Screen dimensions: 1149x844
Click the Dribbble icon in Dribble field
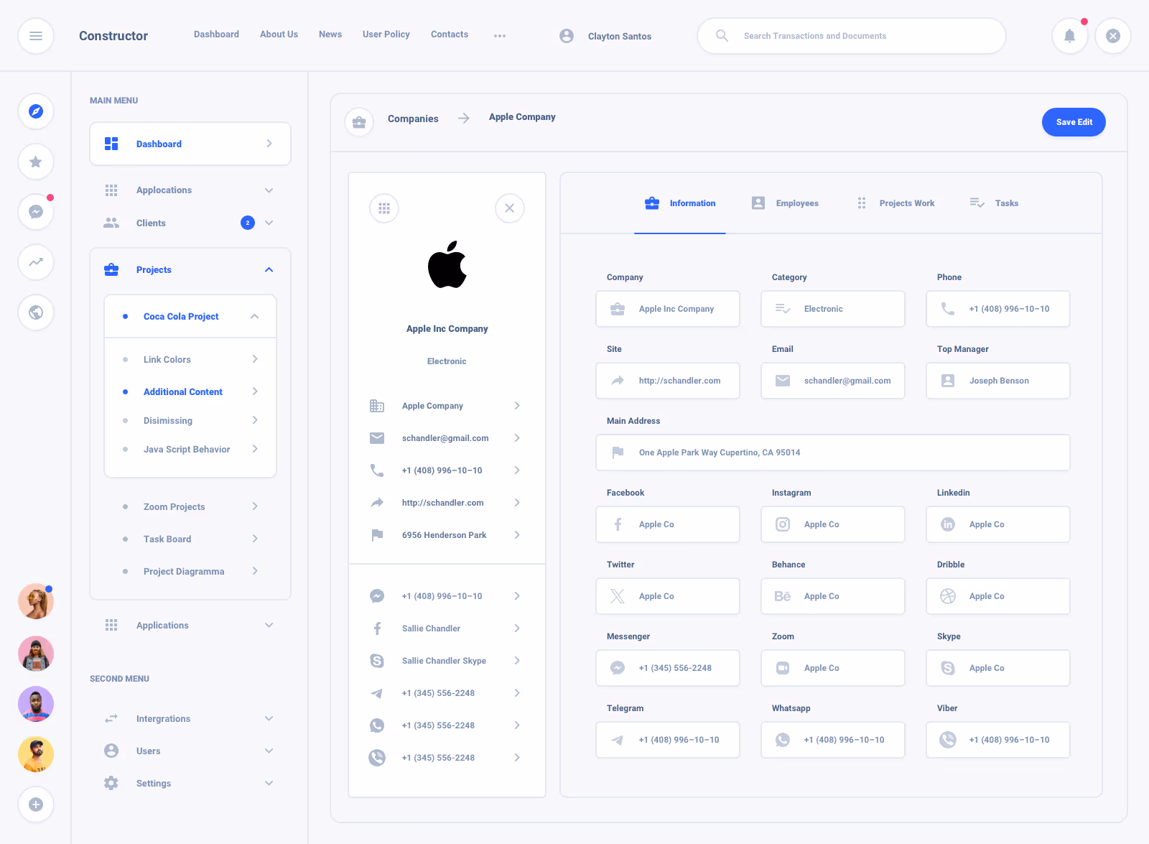[948, 596]
